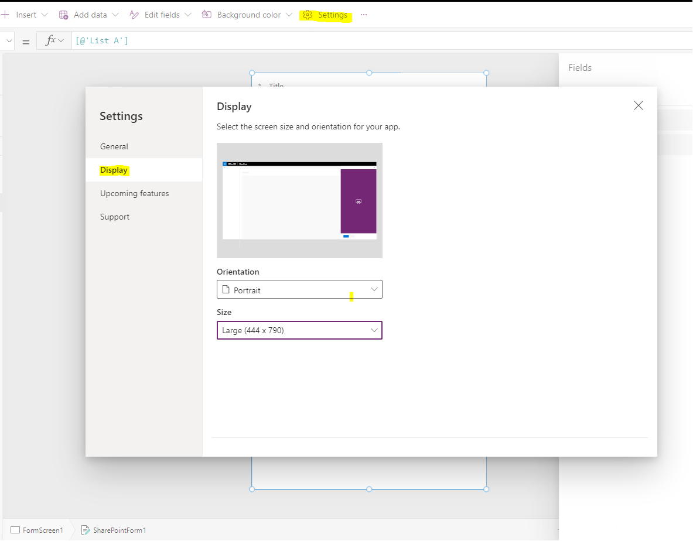
Task: Click the Size label
Action: (x=224, y=312)
